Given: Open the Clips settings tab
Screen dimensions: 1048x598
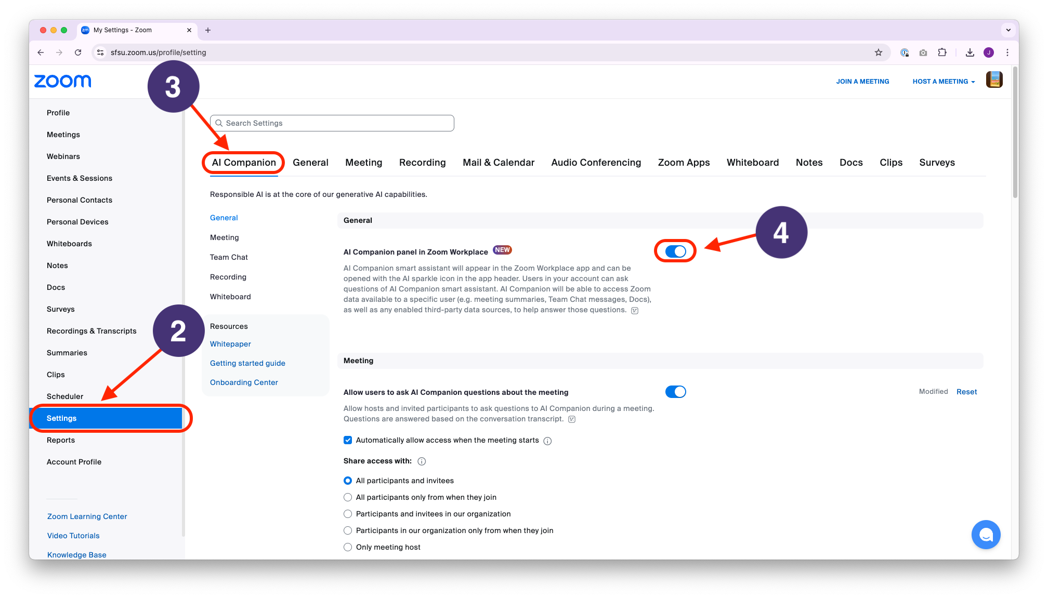Looking at the screenshot, I should (891, 163).
